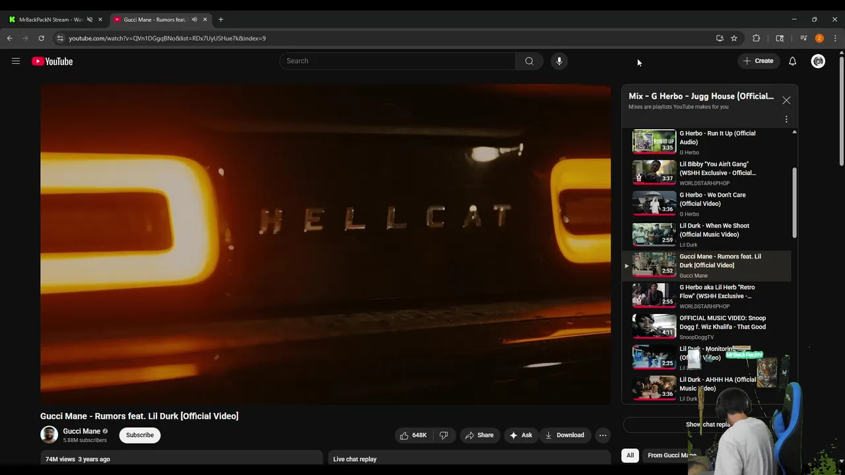Focus the YouTube search field
845x475 pixels.
[x=397, y=61]
